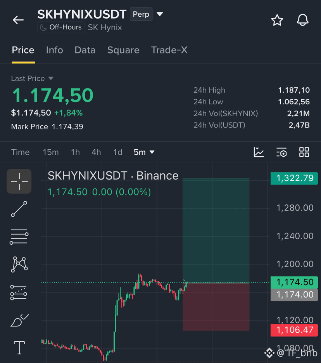Select the crosshair cursor tool
321x363 pixels.
19,181
